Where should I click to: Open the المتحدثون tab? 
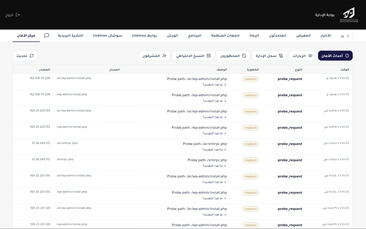[x=278, y=35]
